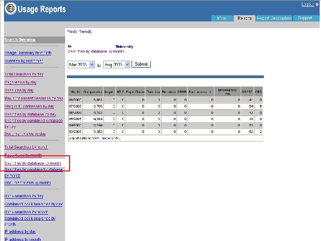The height and width of the screenshot is (241, 321).
Task: Open Document views by day report
Action: click(25, 133)
